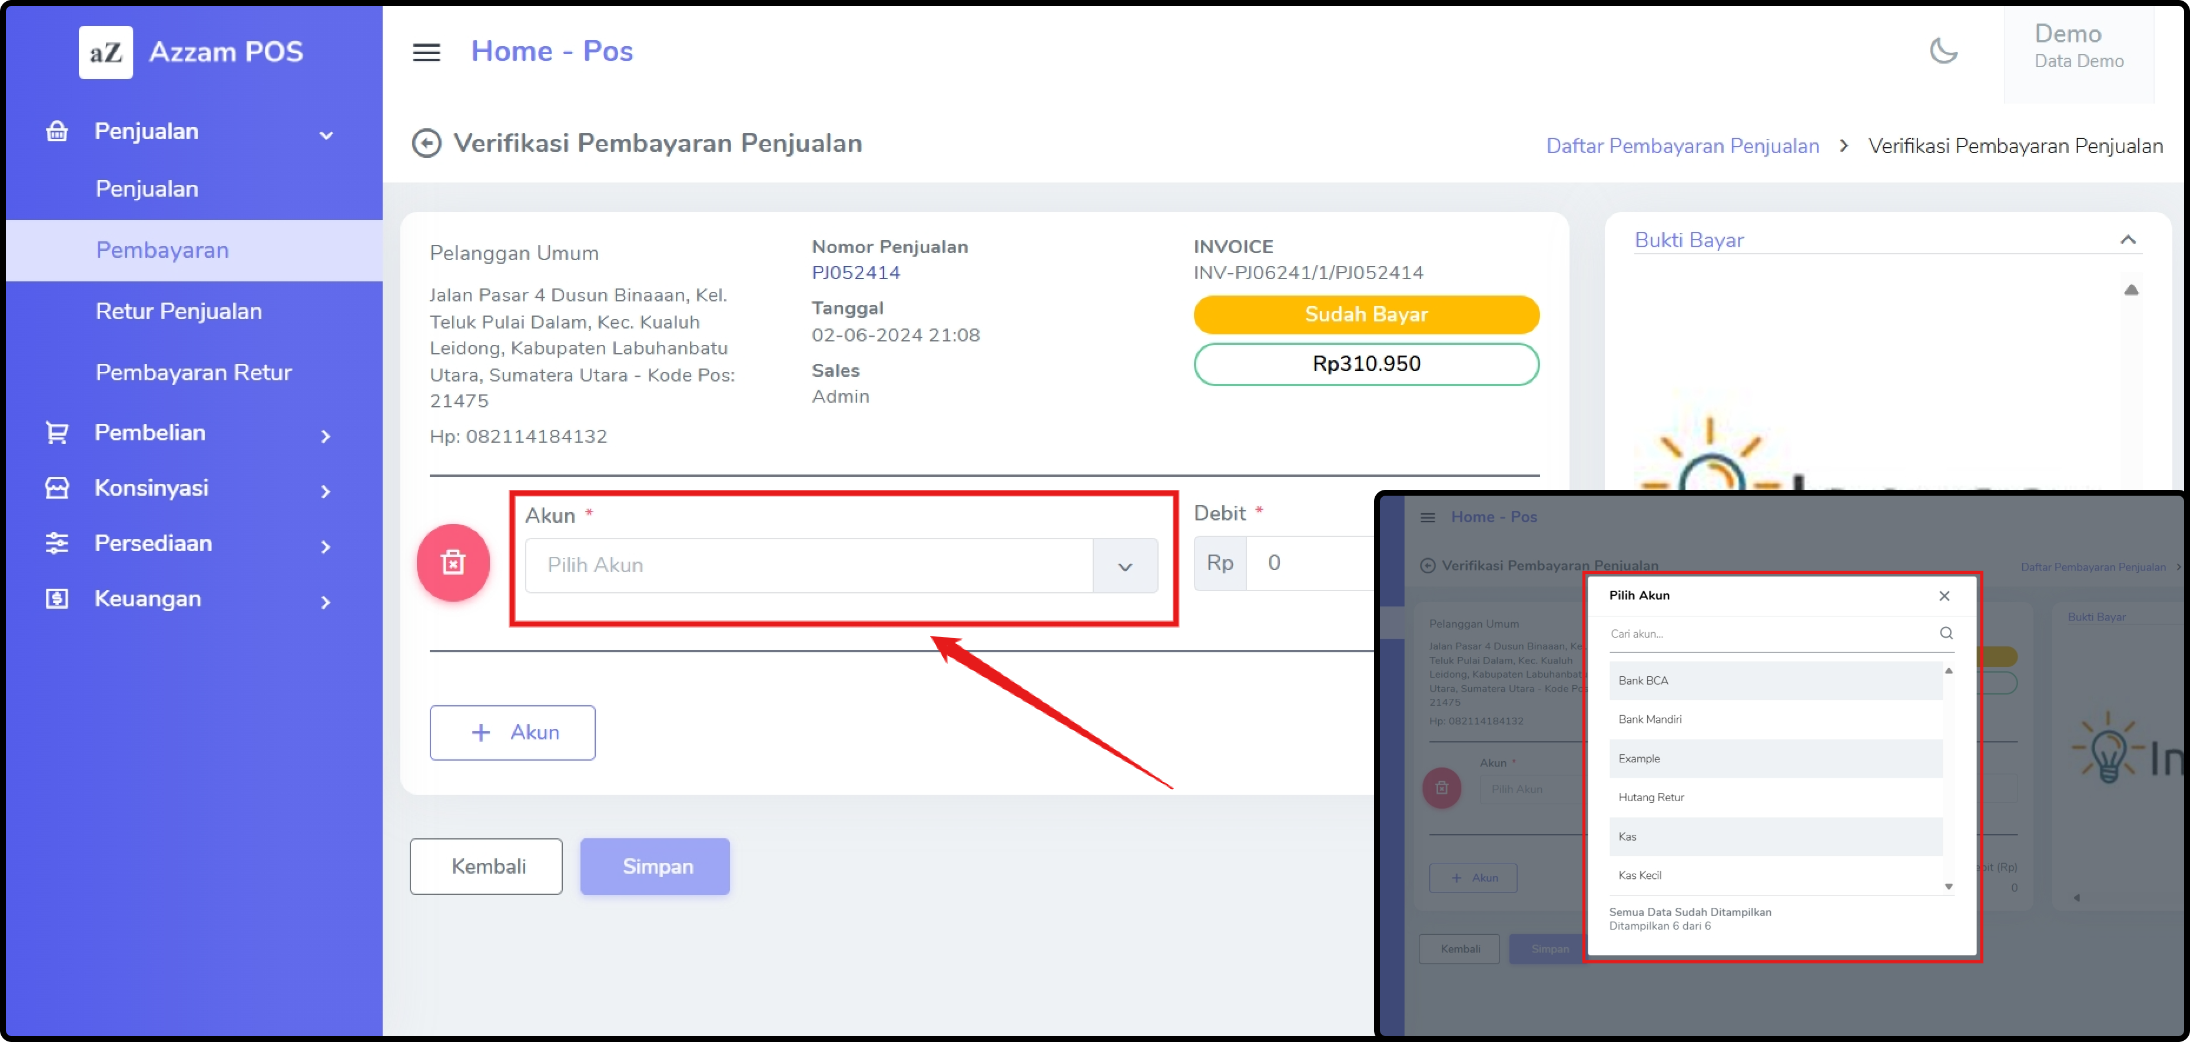Toggle dark mode moon icon

coord(1943,51)
